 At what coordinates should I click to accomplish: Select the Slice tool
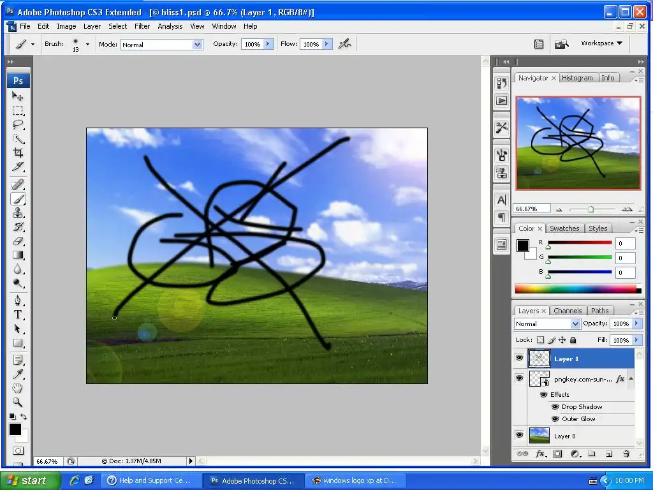[17, 167]
